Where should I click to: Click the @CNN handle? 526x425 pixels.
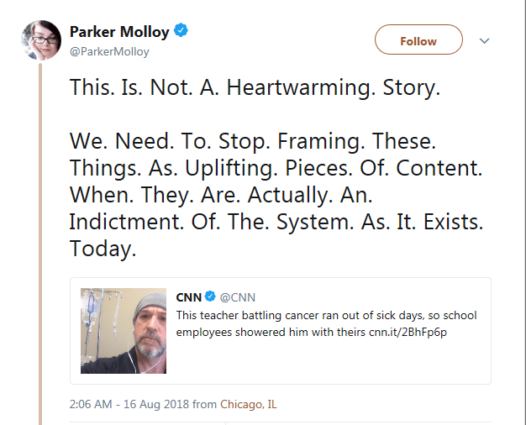[x=238, y=297]
